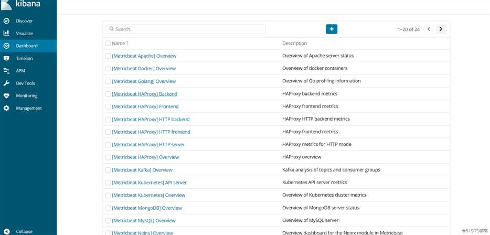Click the Kibana logo icon

(6, 4)
